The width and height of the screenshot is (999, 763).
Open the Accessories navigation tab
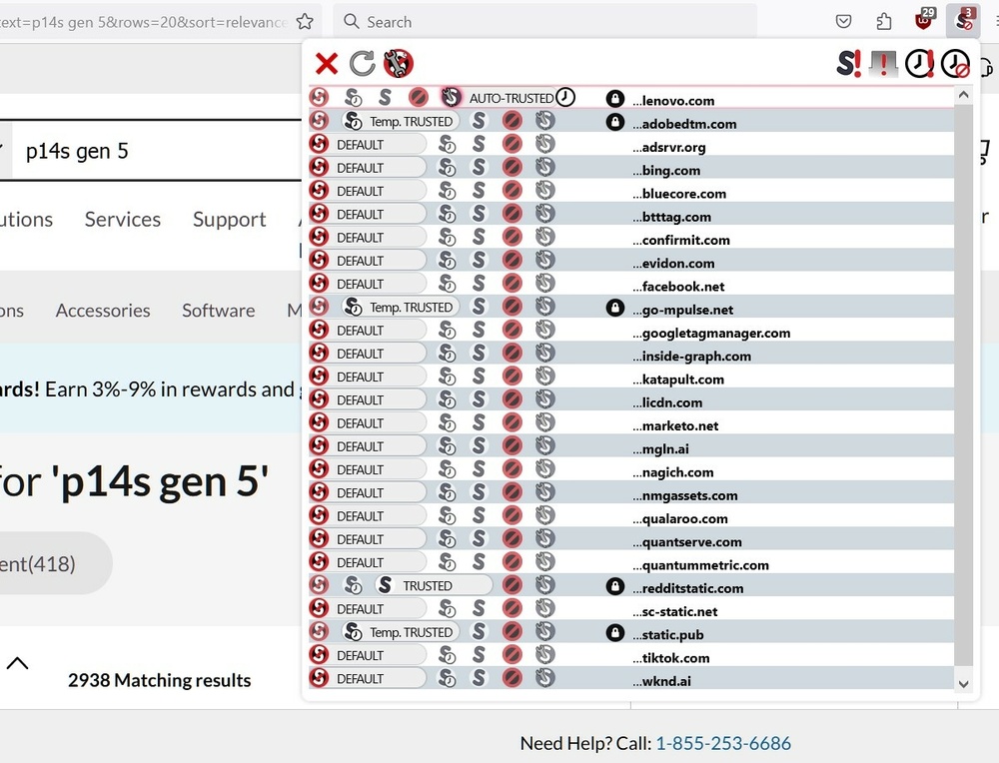(x=103, y=311)
